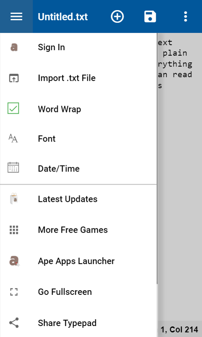Click the Font size AA icon
Screen dimensions: 202x337
coord(13,138)
